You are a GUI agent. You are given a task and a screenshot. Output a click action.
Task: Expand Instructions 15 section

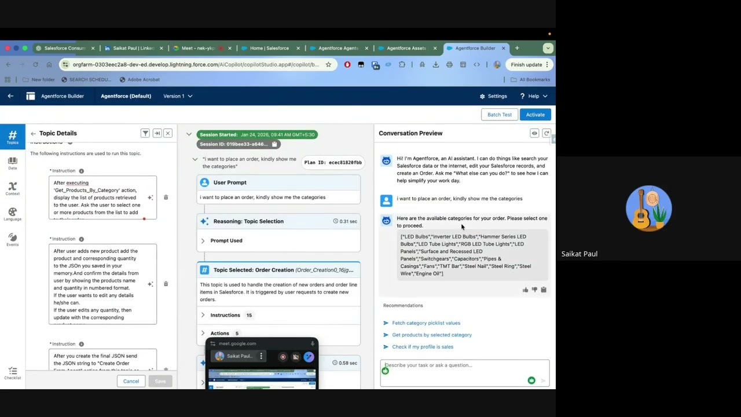click(x=203, y=315)
